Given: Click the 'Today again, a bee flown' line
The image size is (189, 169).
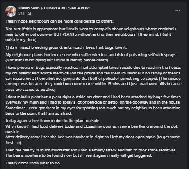Looking at the screenshot, I should 52,121.
